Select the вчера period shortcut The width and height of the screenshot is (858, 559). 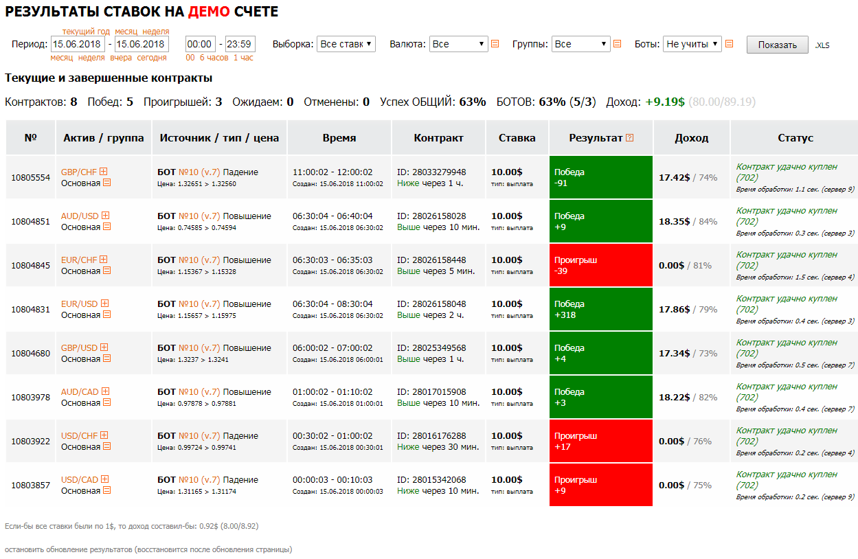click(121, 58)
